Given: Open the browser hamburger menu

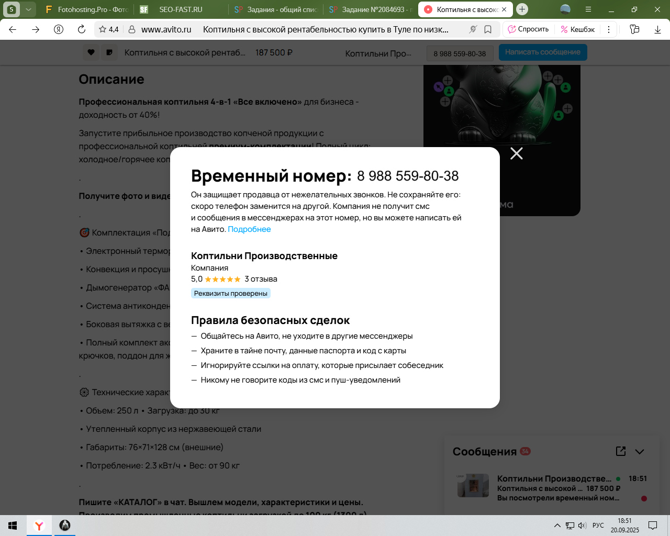Looking at the screenshot, I should tap(588, 9).
